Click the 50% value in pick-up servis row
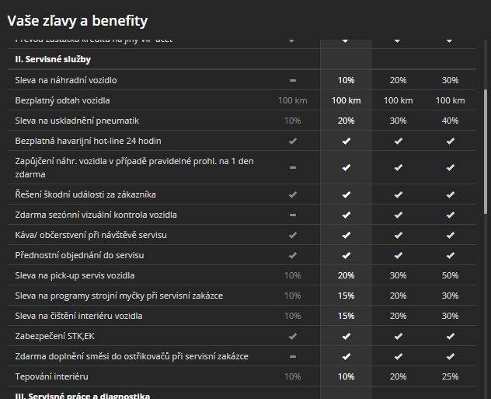Viewport: 491px width, 399px height. pyautogui.click(x=450, y=275)
